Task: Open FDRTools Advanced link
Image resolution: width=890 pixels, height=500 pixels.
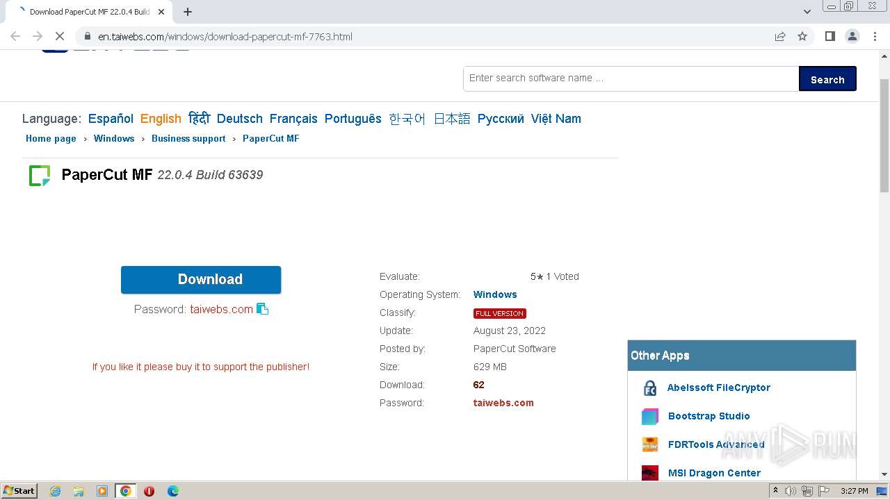Action: click(716, 444)
